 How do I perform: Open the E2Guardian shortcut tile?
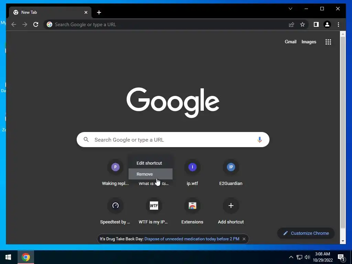[x=231, y=173]
